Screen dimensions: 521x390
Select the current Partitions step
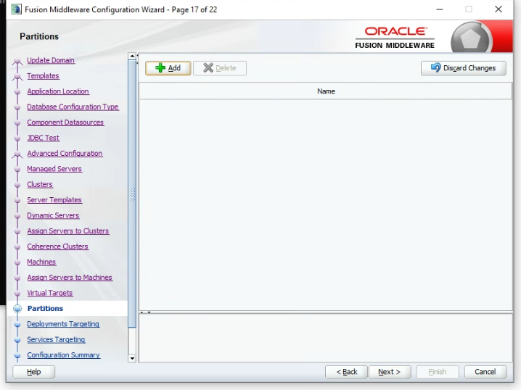click(x=45, y=308)
